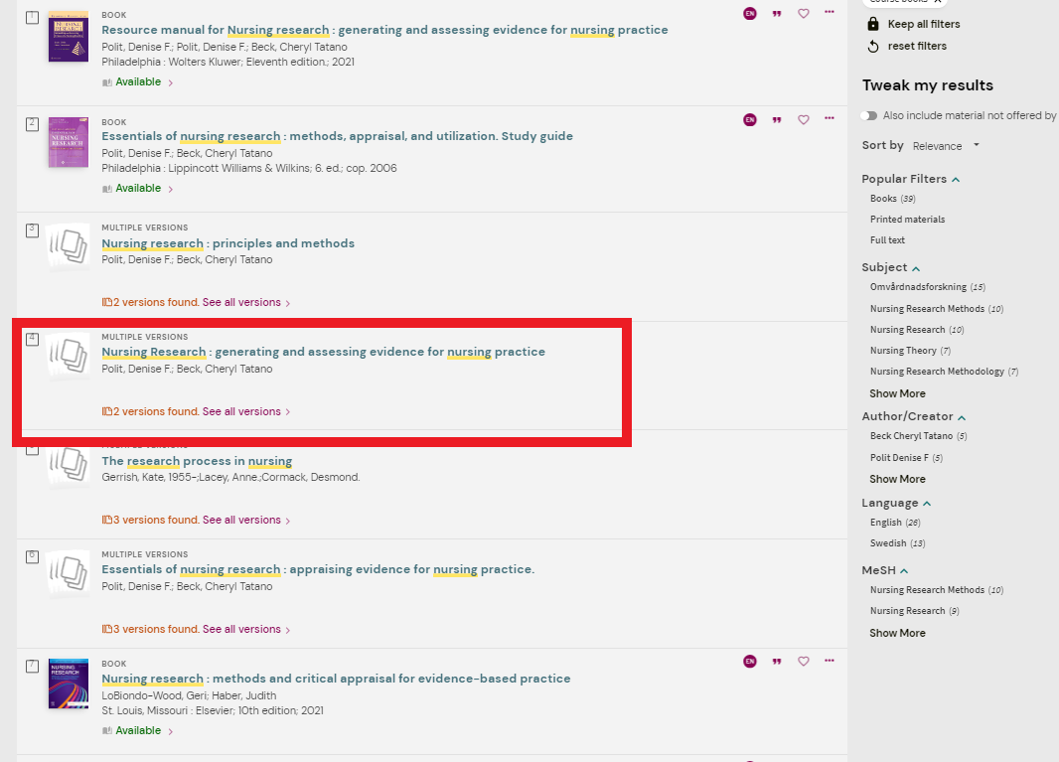Show More authors in Author/Creator filter
The height and width of the screenshot is (762, 1059).
pyautogui.click(x=897, y=479)
